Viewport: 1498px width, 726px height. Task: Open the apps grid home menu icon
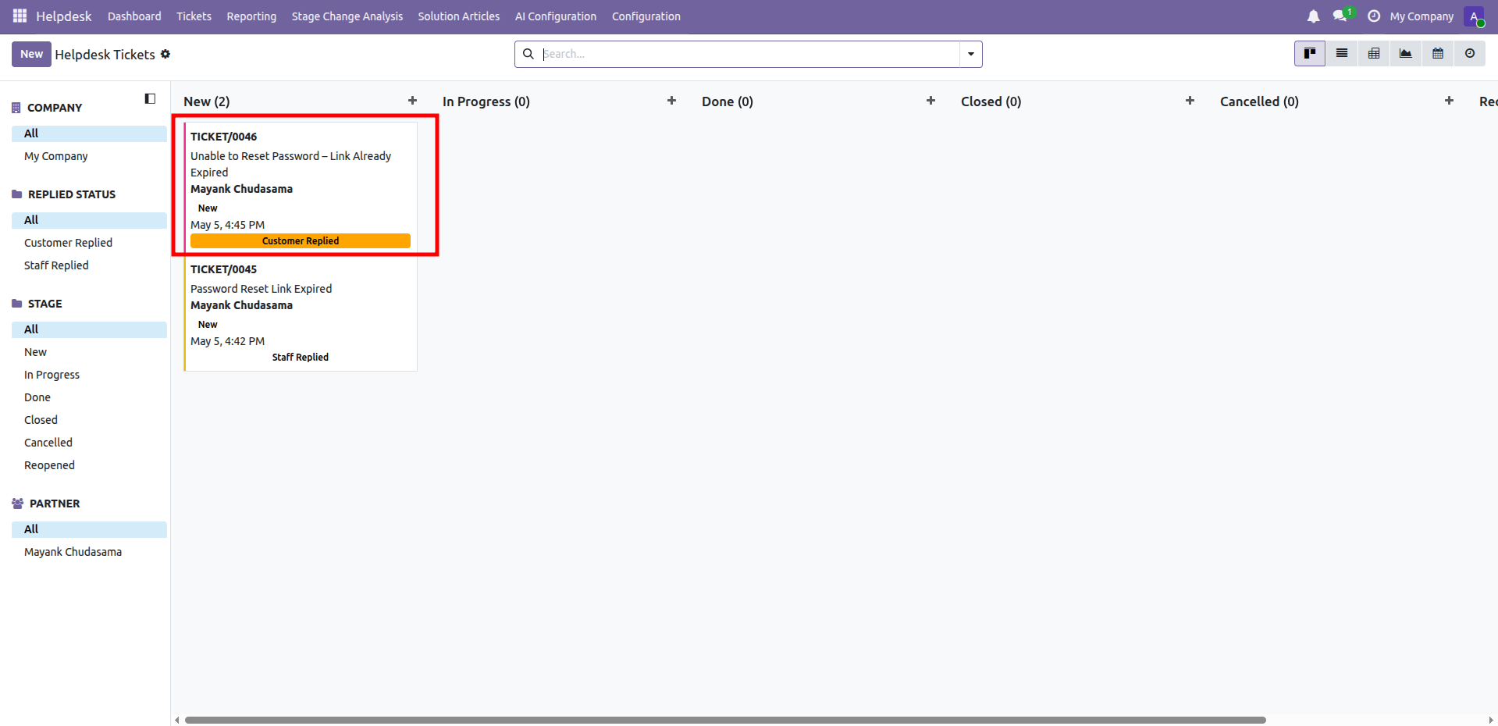(x=20, y=16)
